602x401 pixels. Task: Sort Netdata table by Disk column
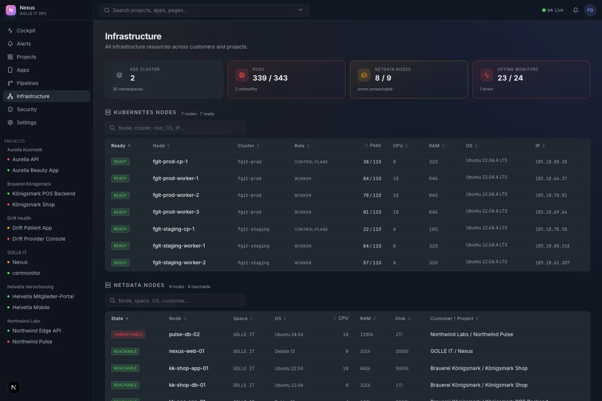[x=403, y=319]
